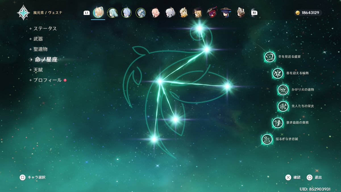341x192 pixels.
Task: Open the 冬を見送る盛宴 constellation node
Action: click(x=270, y=57)
